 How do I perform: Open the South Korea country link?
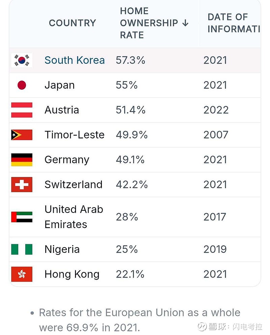pos(74,60)
